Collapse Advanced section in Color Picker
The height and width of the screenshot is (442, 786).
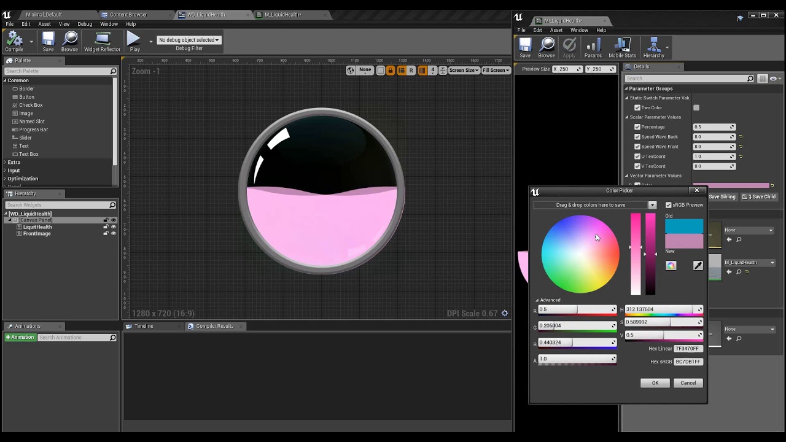point(537,300)
